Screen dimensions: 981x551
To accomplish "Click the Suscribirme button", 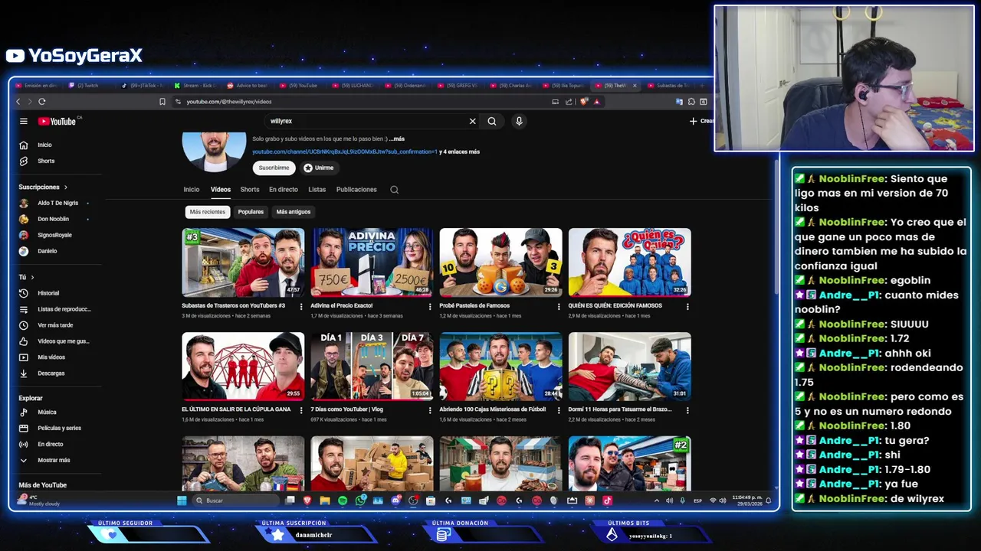I will point(274,168).
